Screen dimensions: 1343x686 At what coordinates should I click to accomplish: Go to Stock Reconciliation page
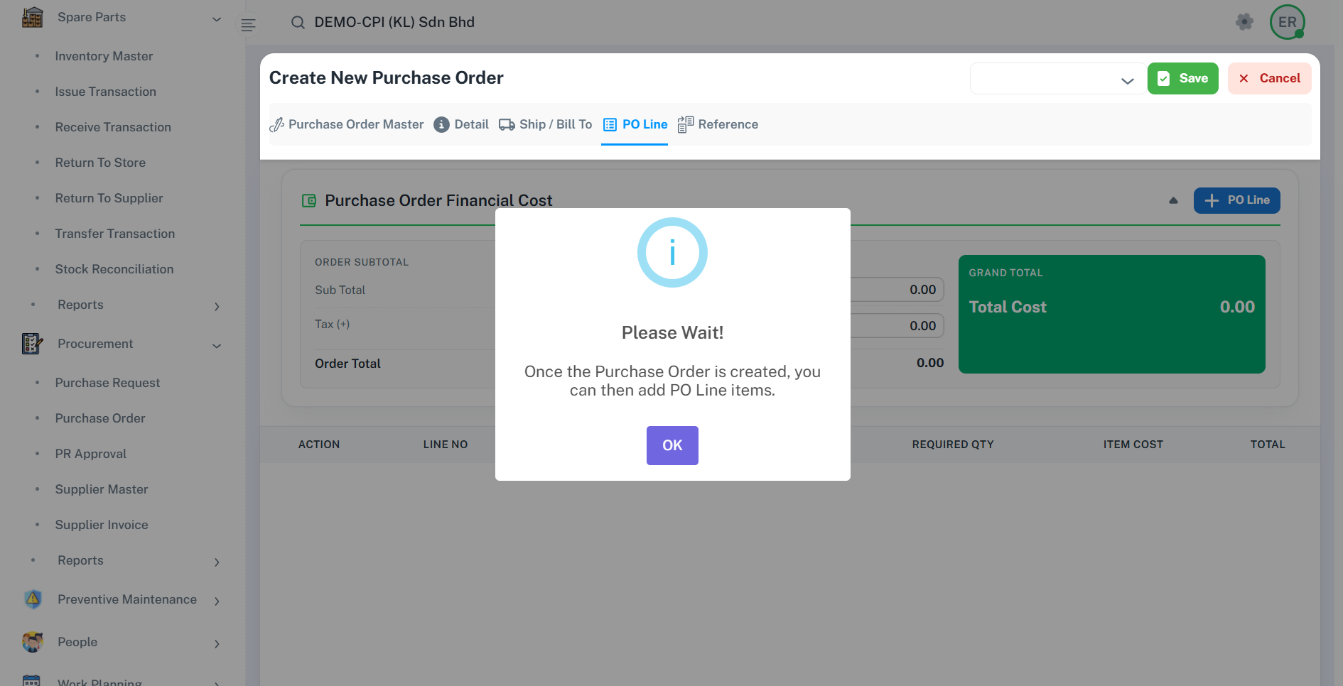click(114, 269)
